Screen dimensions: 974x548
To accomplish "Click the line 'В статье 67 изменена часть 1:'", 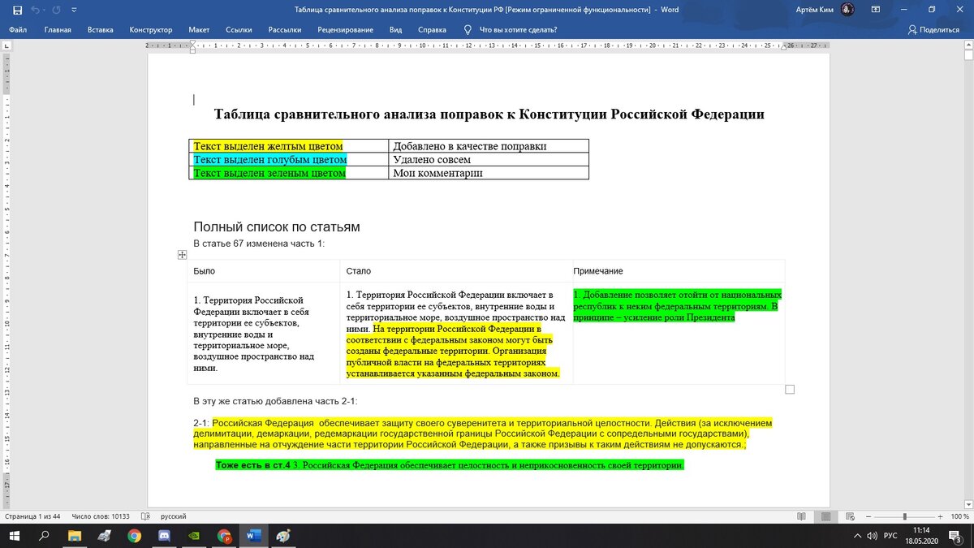I will [259, 243].
